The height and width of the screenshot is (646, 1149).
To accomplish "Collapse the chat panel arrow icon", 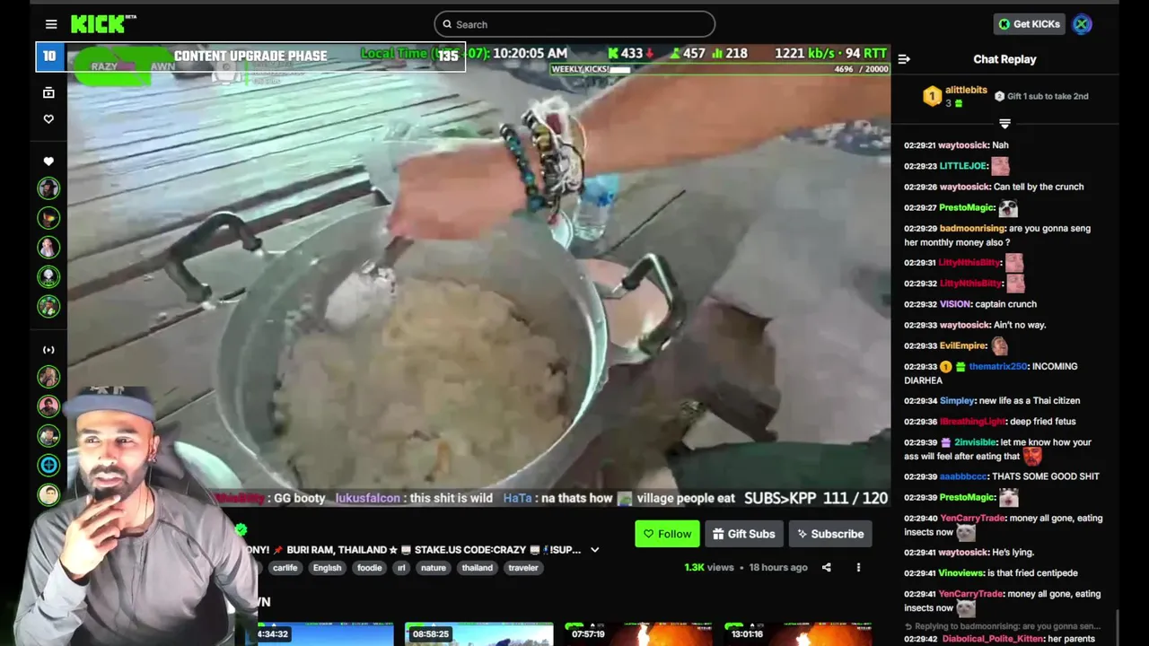I will 904,59.
